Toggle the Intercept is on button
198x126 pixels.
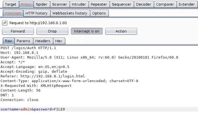click(x=87, y=31)
